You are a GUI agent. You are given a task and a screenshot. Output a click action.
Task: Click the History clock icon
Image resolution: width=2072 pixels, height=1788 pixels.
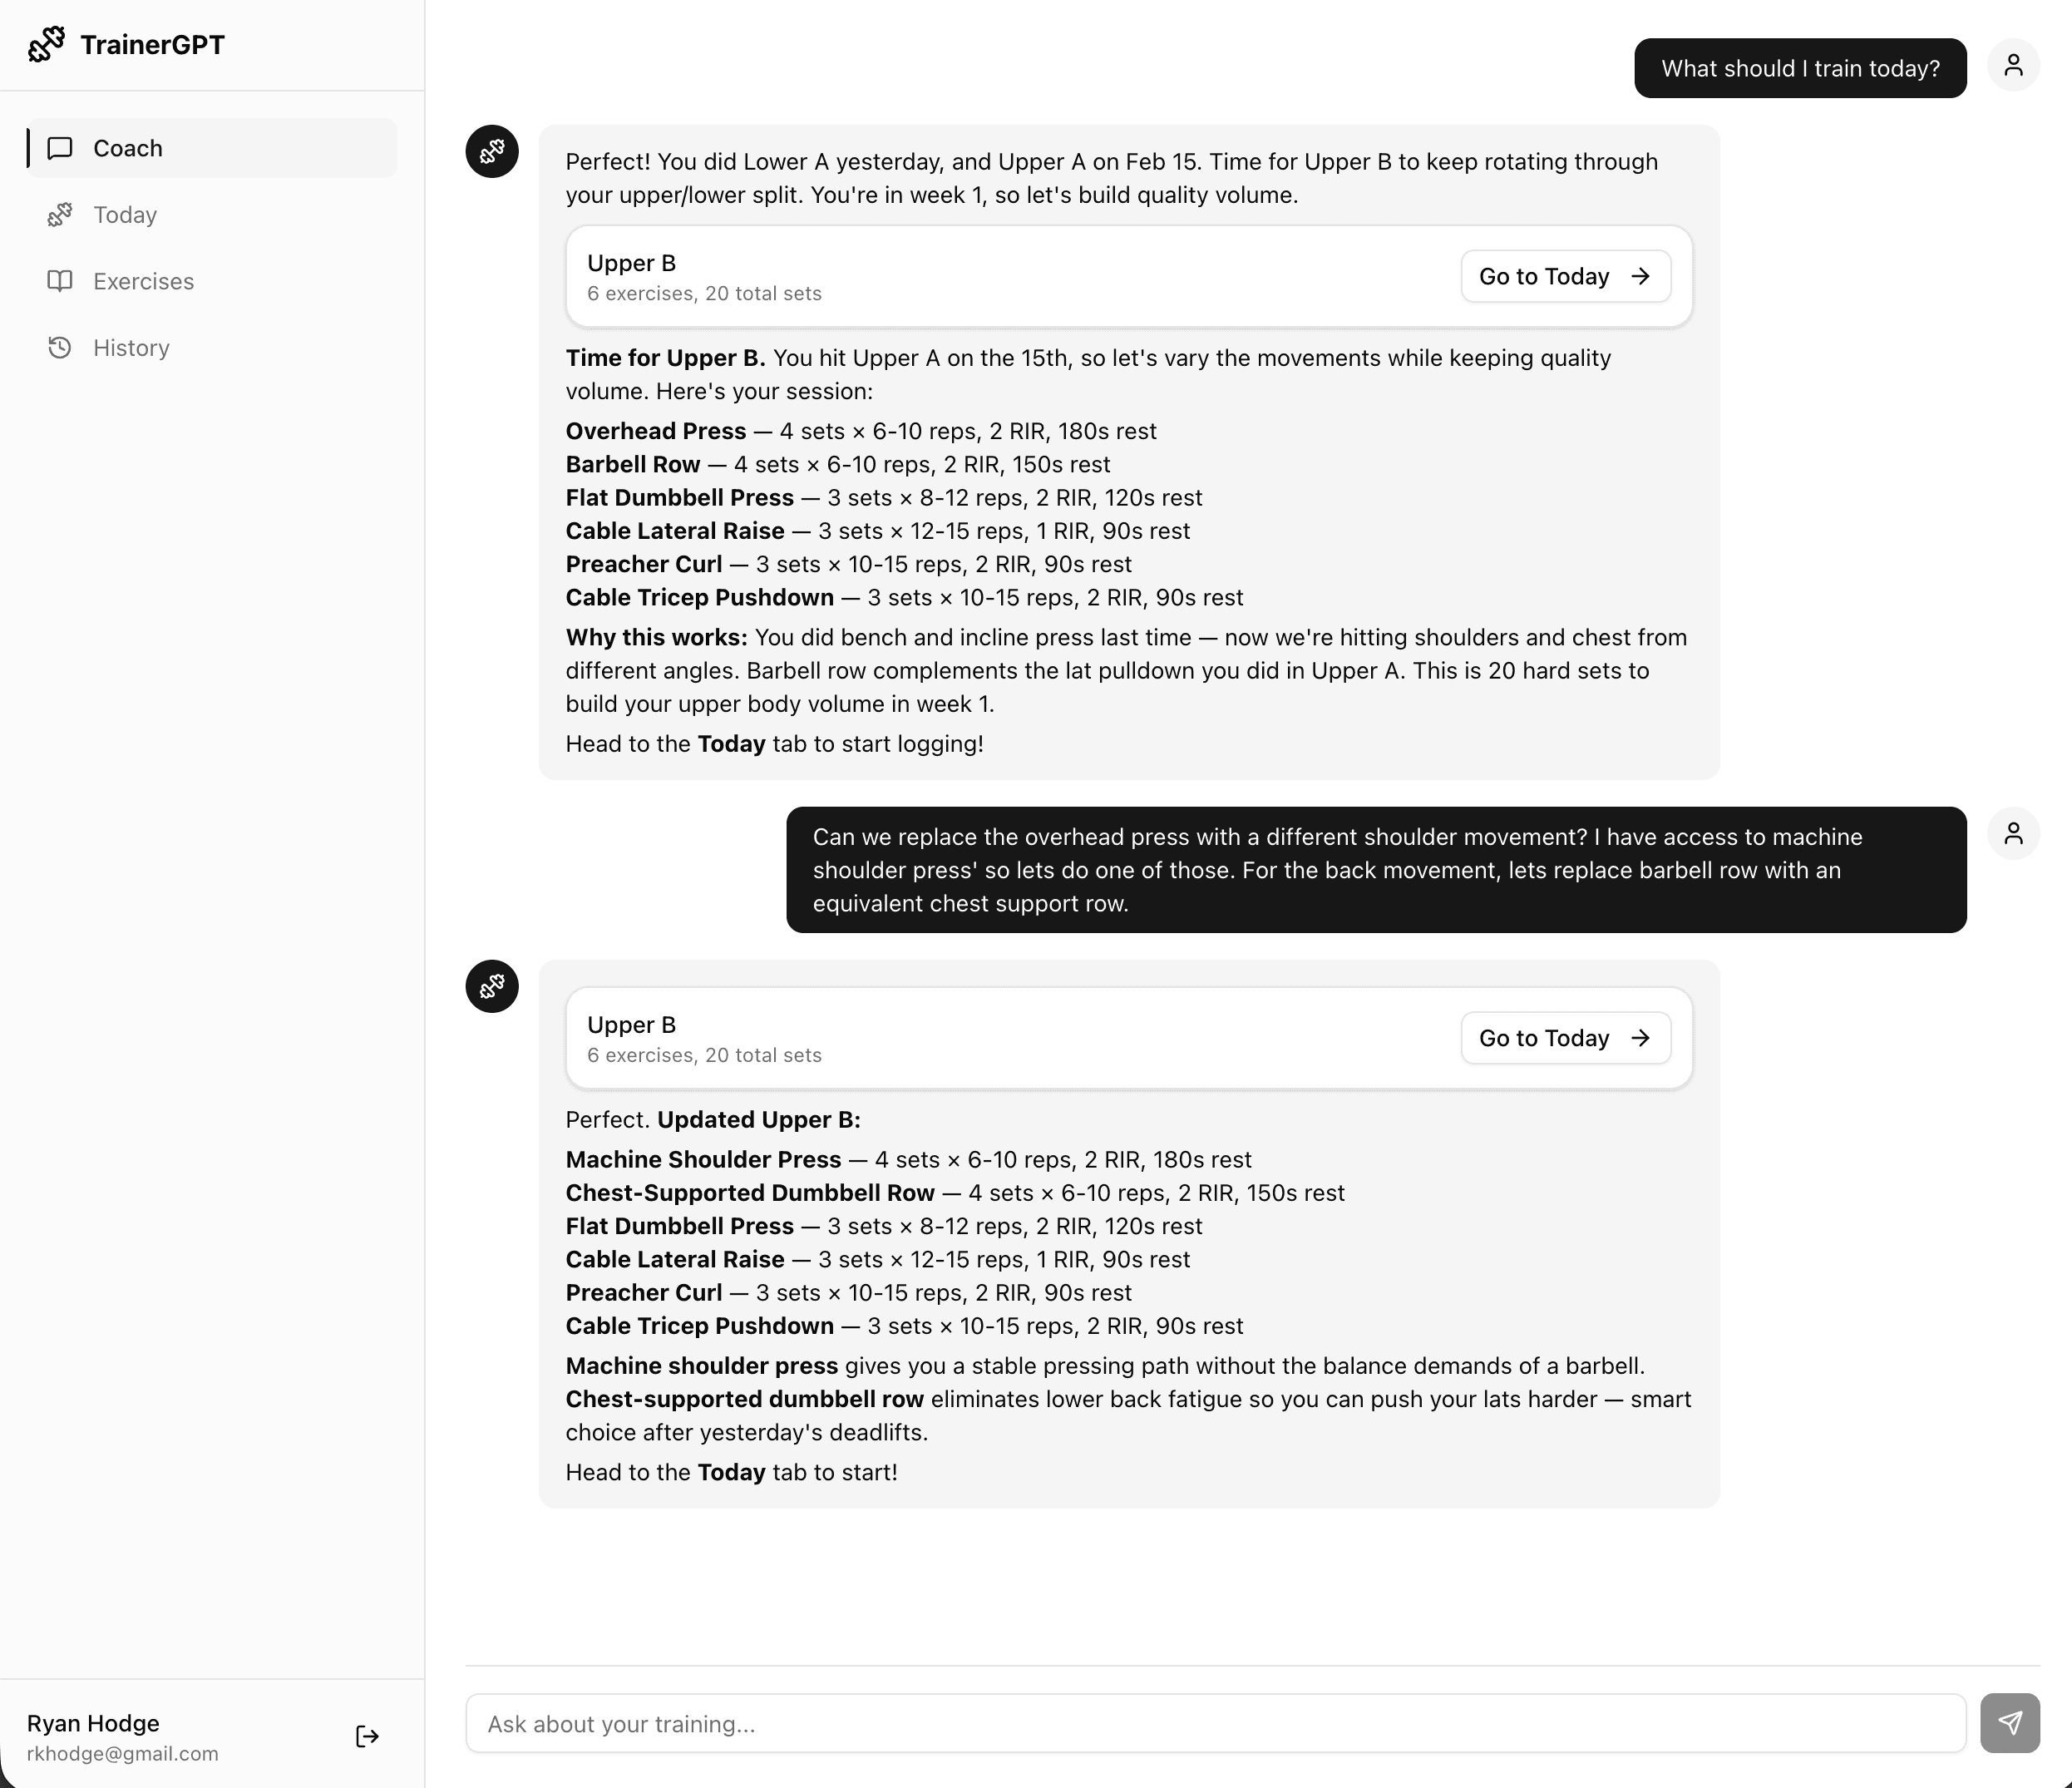61,347
